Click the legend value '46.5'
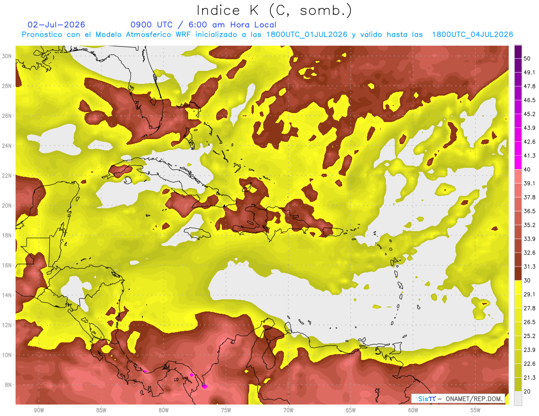The height and width of the screenshot is (416, 539). 529,100
